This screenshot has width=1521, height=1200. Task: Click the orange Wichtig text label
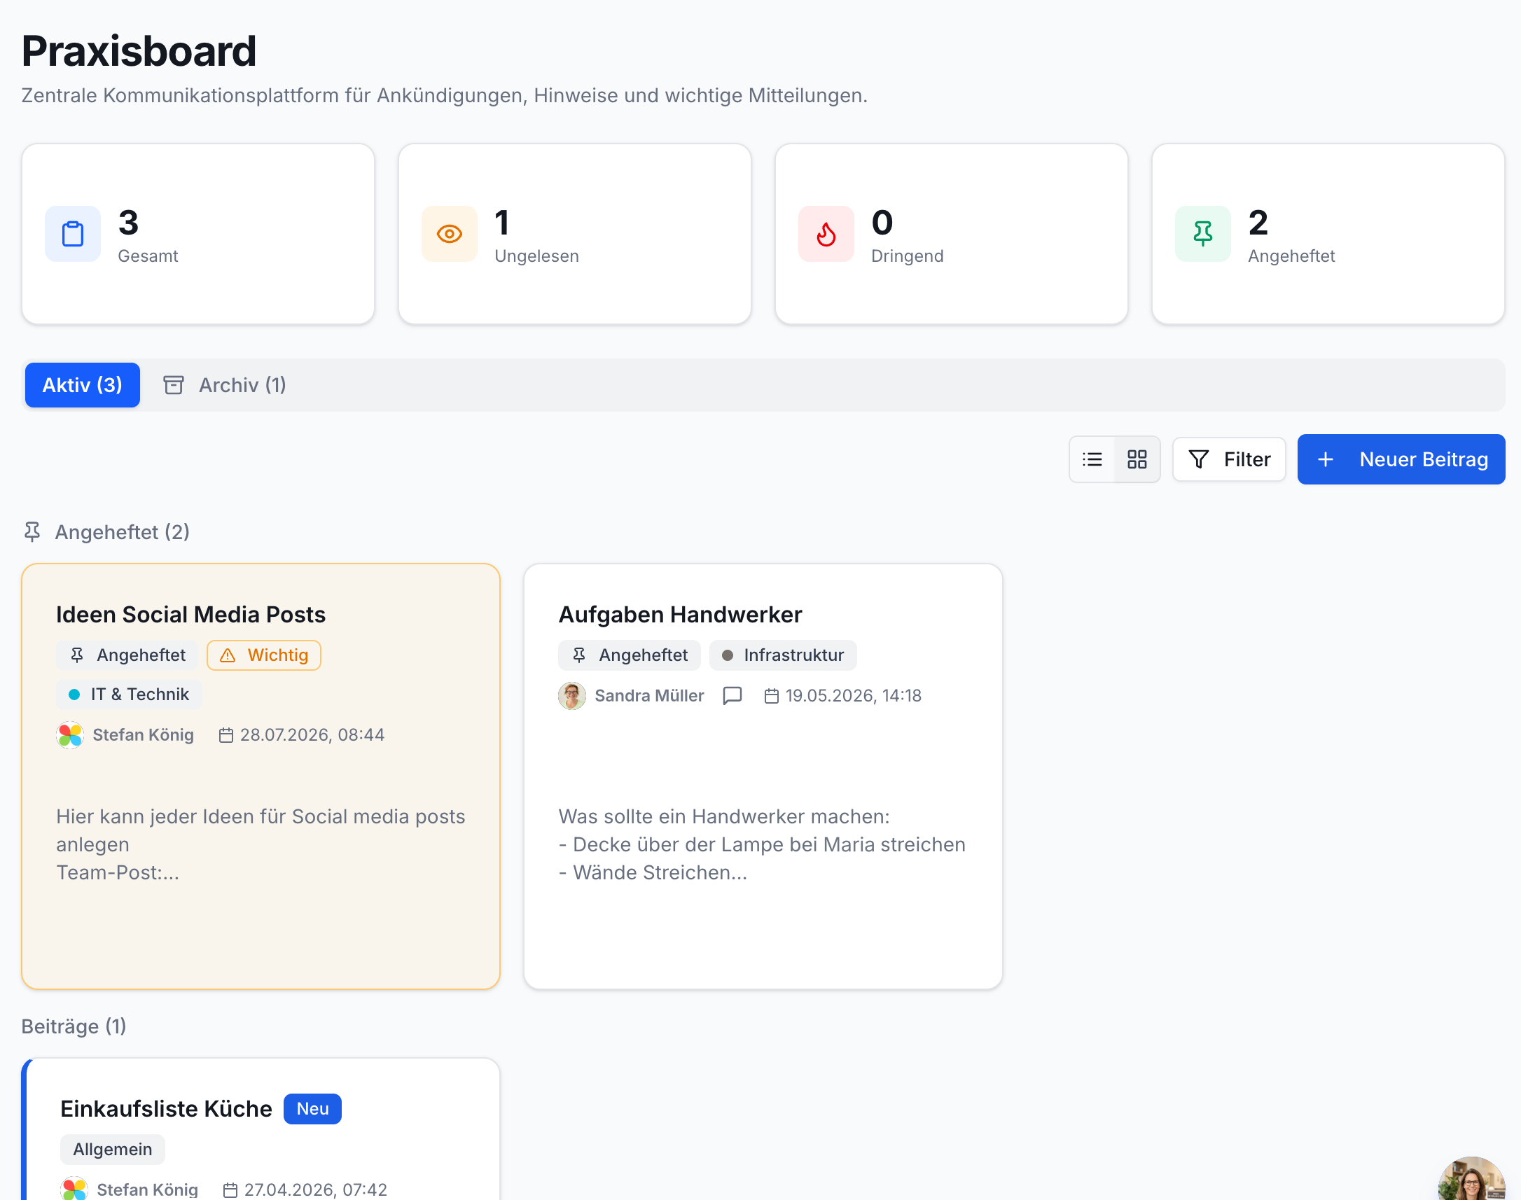278,655
